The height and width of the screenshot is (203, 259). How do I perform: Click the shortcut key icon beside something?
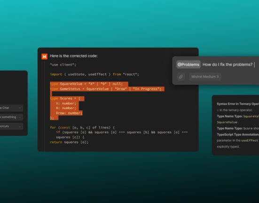click(20, 117)
